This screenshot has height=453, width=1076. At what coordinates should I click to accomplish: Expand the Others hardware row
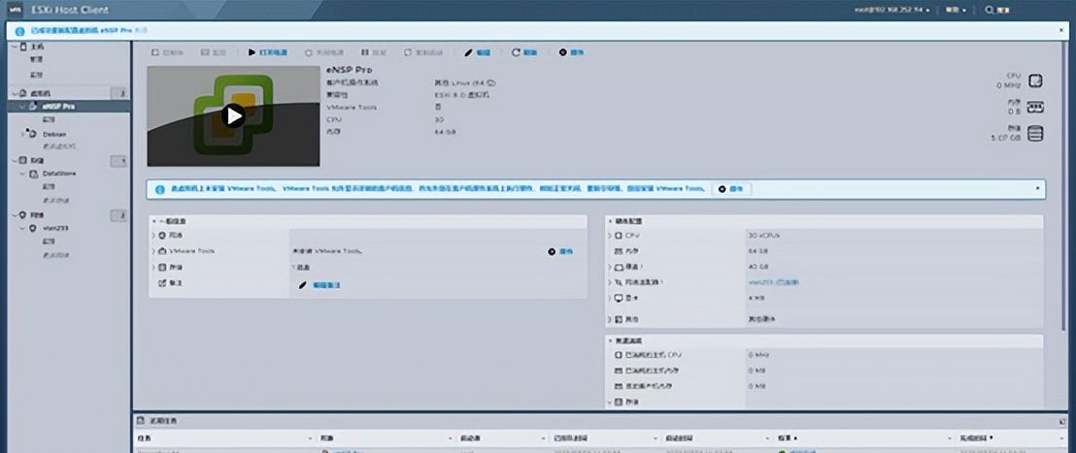(610, 319)
